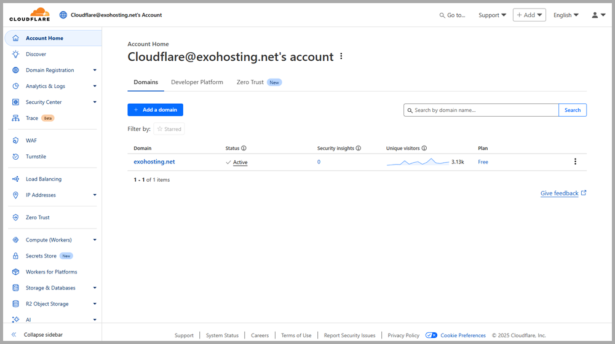The image size is (615, 344).
Task: Open the user profile dropdown
Action: pyautogui.click(x=598, y=15)
